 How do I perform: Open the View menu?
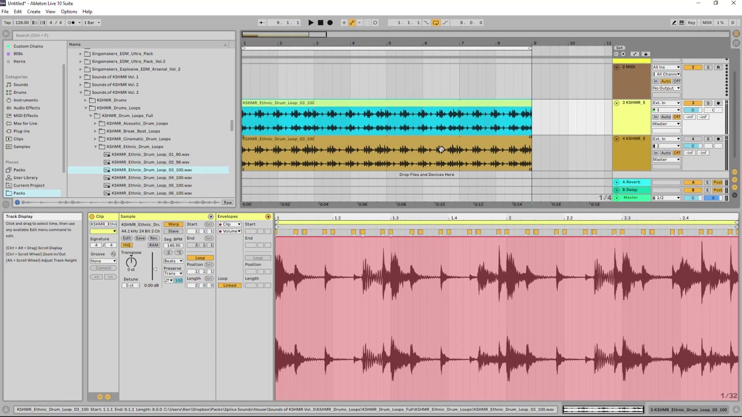50,12
